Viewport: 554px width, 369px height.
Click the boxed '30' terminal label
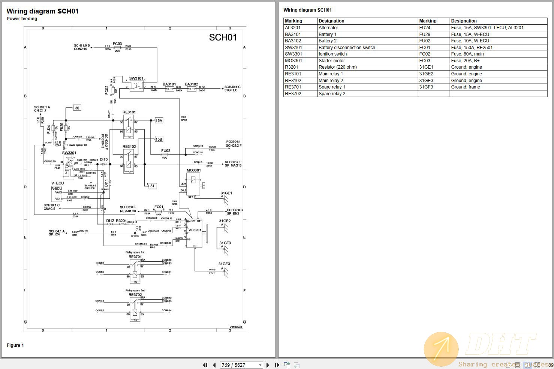77,108
